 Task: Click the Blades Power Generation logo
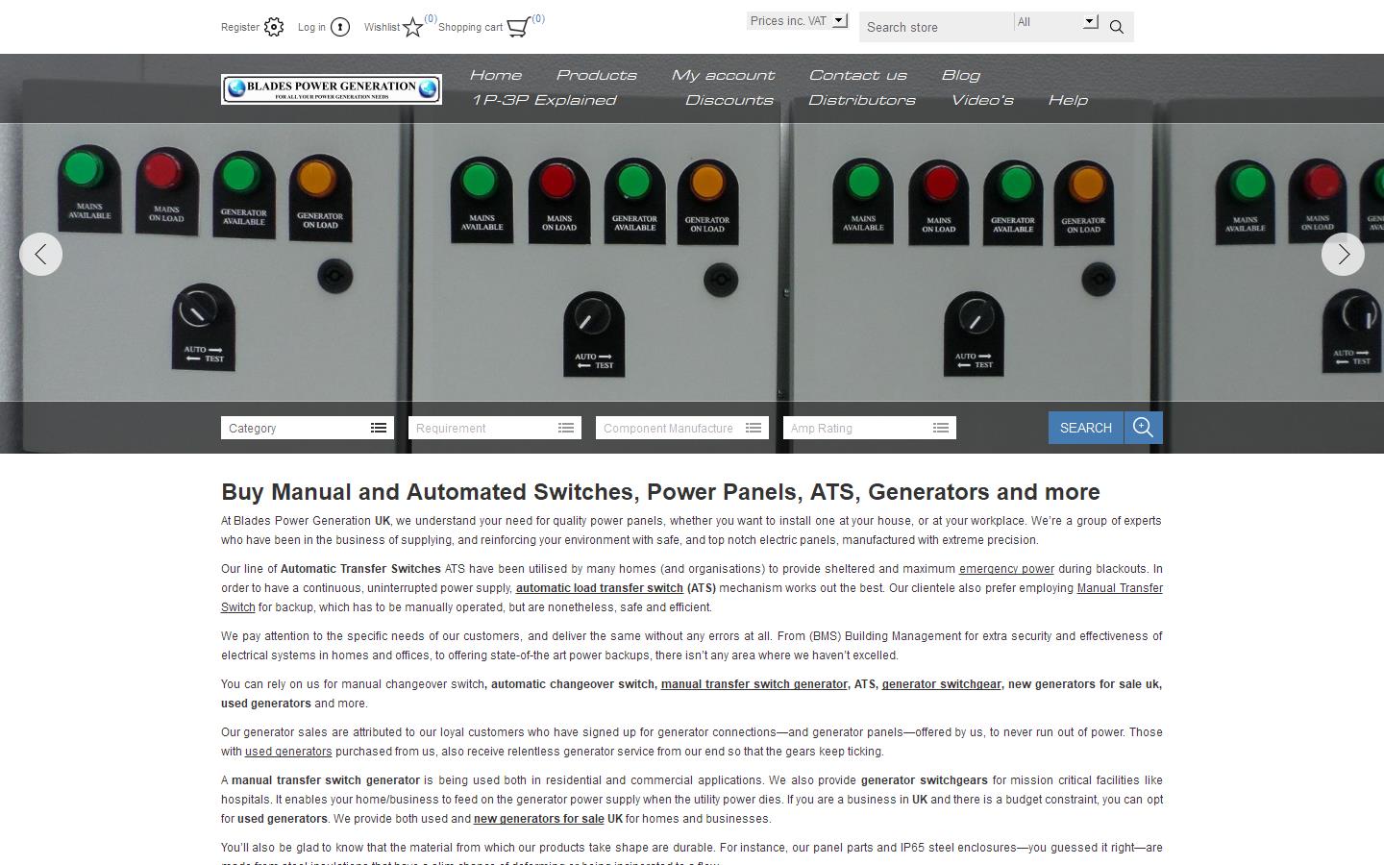coord(331,88)
